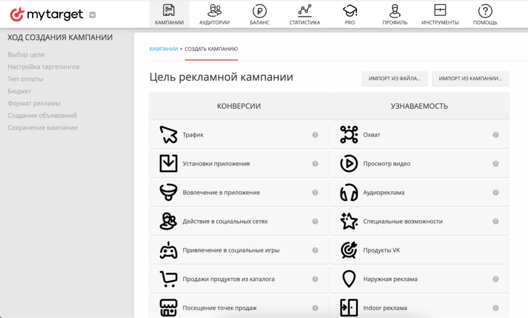This screenshot has height=318, width=528.
Task: Select the headphones icon for Аудиореклама
Action: point(348,192)
